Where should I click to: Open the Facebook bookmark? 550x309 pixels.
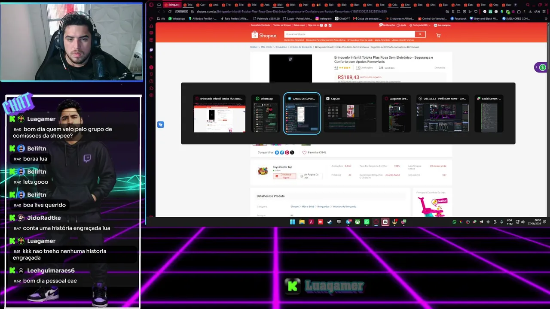point(458,18)
